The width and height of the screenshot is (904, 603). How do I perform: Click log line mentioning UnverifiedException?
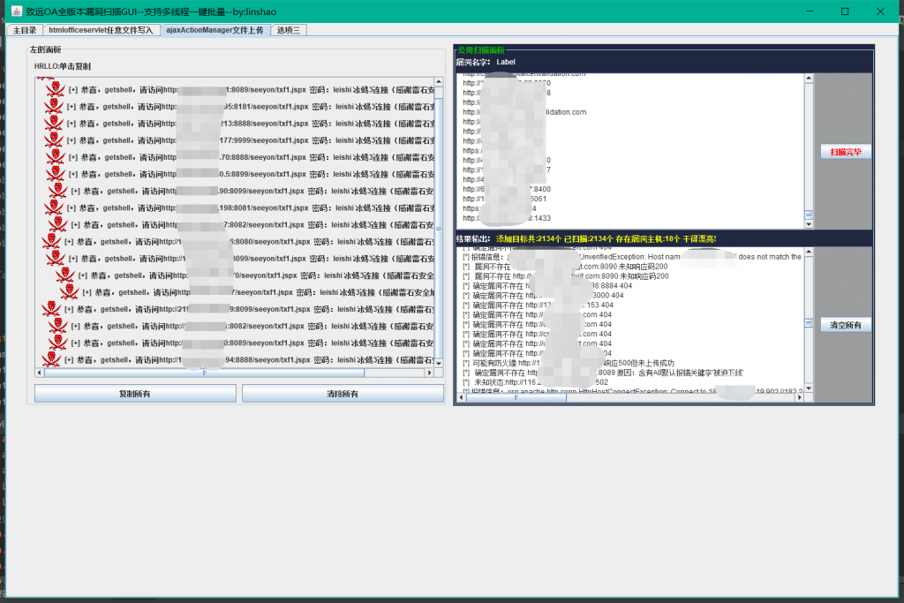pos(632,257)
